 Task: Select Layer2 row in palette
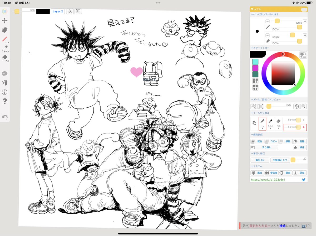pos(295,127)
